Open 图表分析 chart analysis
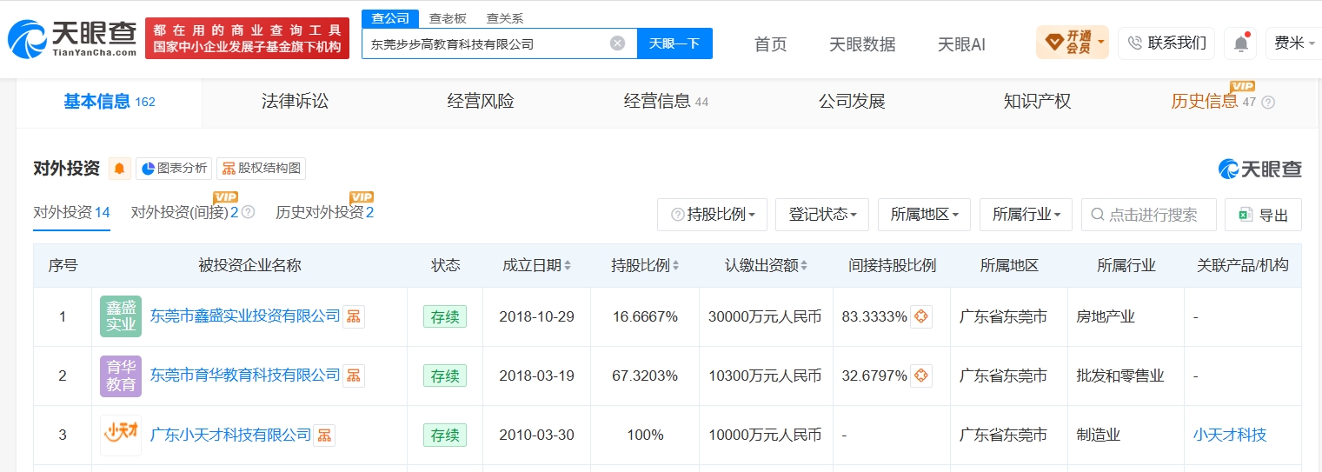 coord(174,169)
